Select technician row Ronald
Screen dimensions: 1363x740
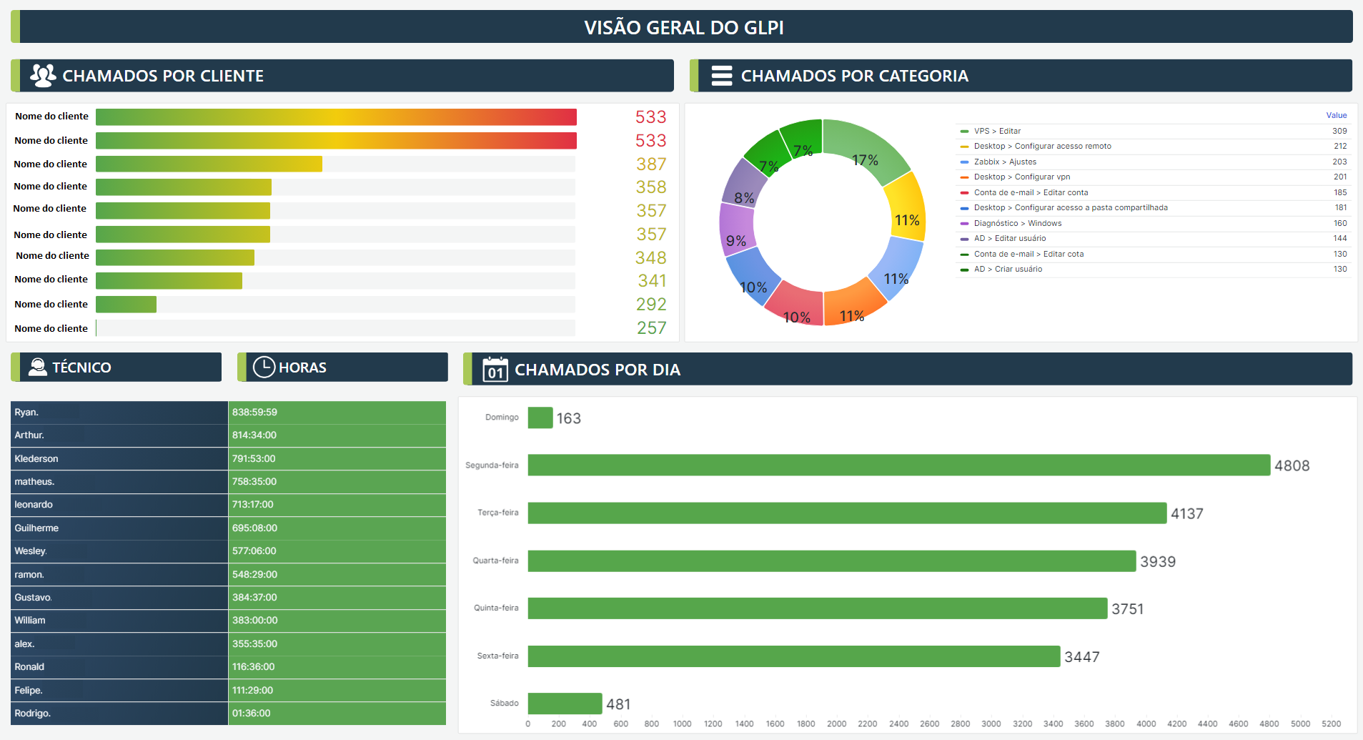coord(119,667)
